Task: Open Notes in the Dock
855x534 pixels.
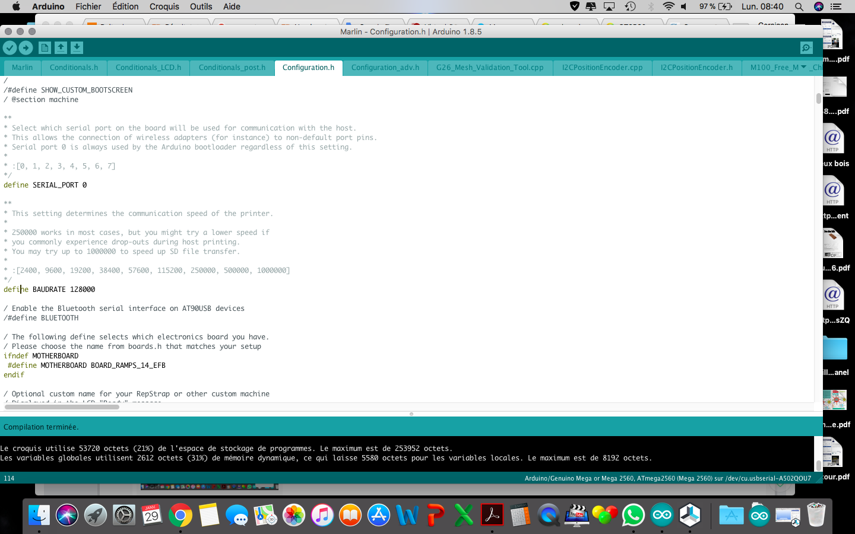Action: [209, 515]
